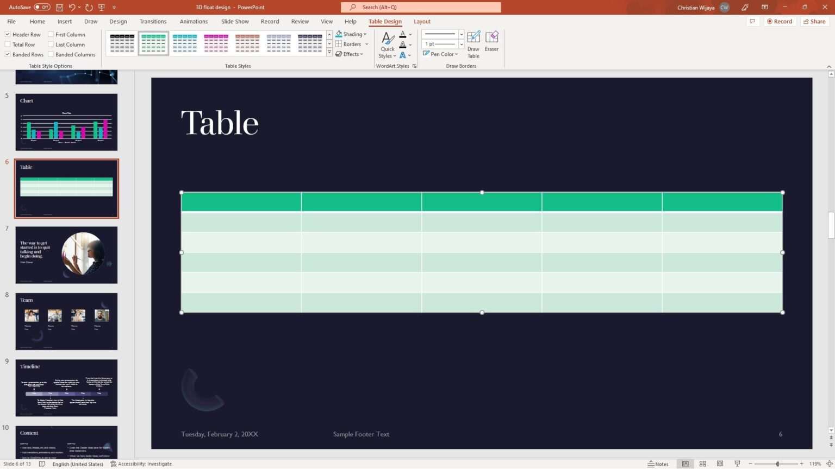Select the Draw Table tool

[473, 45]
